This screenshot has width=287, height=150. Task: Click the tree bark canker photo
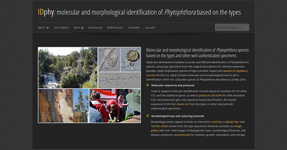coord(63,106)
